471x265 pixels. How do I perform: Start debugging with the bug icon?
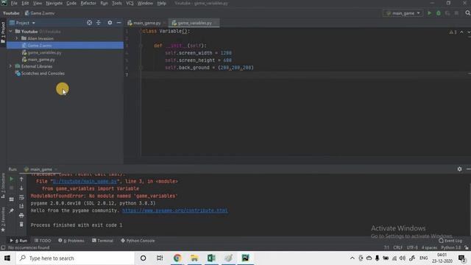[439, 13]
